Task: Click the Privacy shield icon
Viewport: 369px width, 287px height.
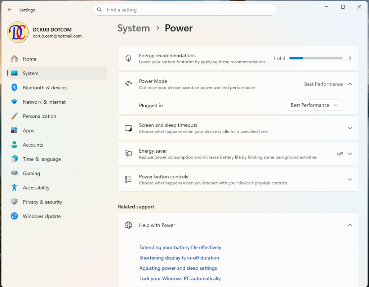Action: coord(14,202)
